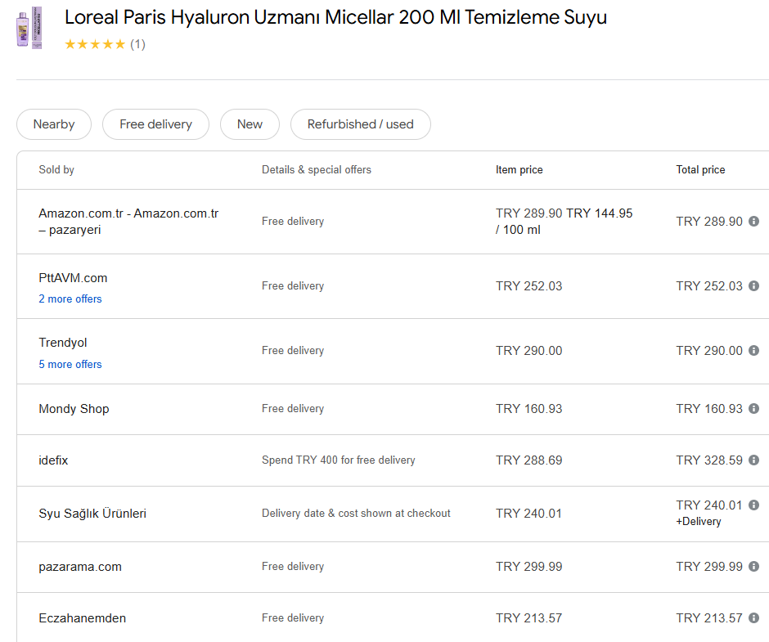The image size is (769, 642).
Task: Click the TRY 160.93 item price
Action: (528, 409)
